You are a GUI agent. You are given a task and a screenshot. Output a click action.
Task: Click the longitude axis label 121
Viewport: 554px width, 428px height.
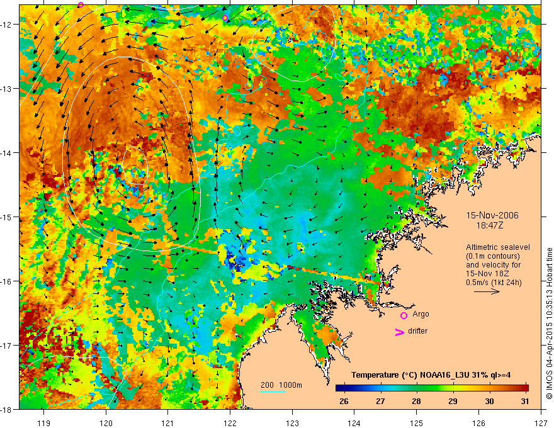click(x=167, y=423)
